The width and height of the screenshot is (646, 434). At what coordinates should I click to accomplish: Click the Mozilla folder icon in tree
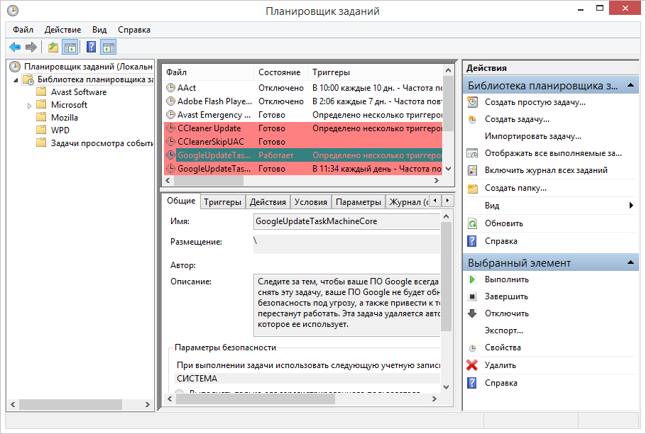click(x=41, y=117)
